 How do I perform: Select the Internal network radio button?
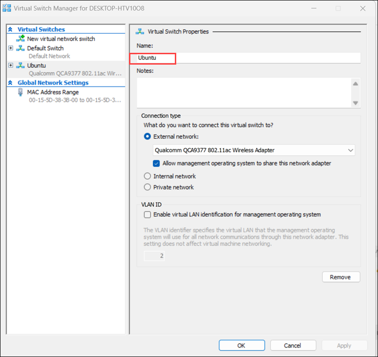[147, 176]
